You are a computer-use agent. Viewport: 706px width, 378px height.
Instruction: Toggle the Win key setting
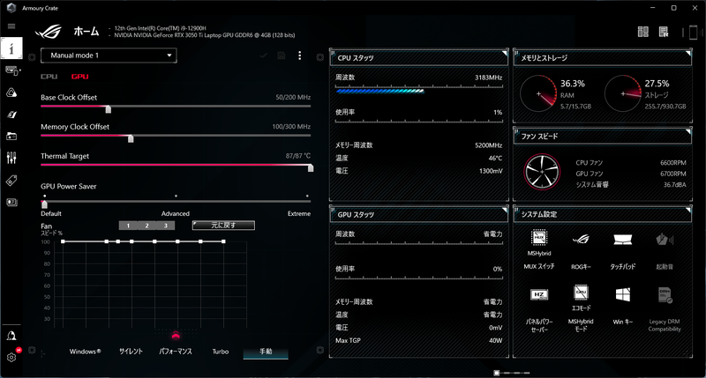tap(623, 295)
